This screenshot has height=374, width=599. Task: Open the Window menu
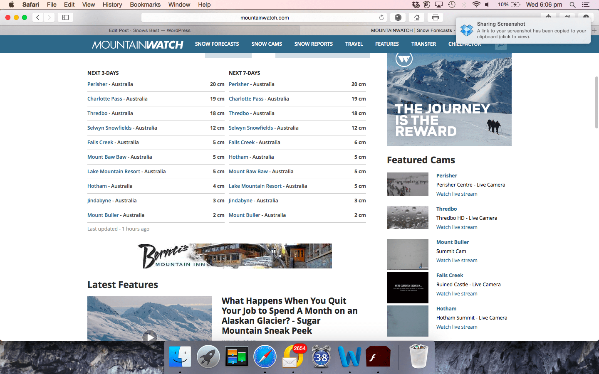click(179, 5)
